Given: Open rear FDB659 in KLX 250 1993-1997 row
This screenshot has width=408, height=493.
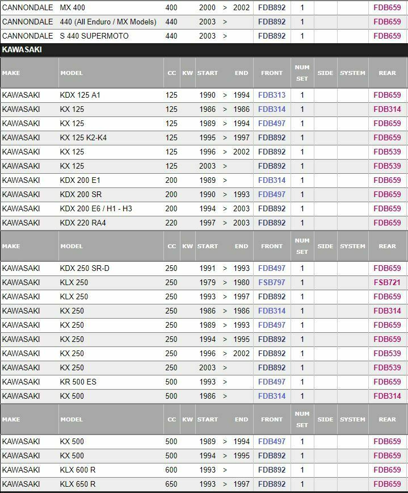Looking at the screenshot, I should [x=387, y=296].
